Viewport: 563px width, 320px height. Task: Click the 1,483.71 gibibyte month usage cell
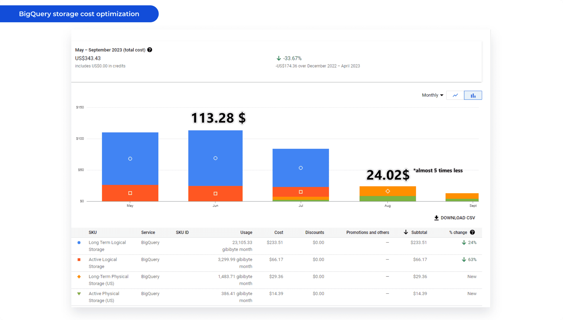point(235,280)
